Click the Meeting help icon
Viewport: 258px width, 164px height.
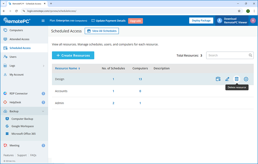tap(43, 146)
